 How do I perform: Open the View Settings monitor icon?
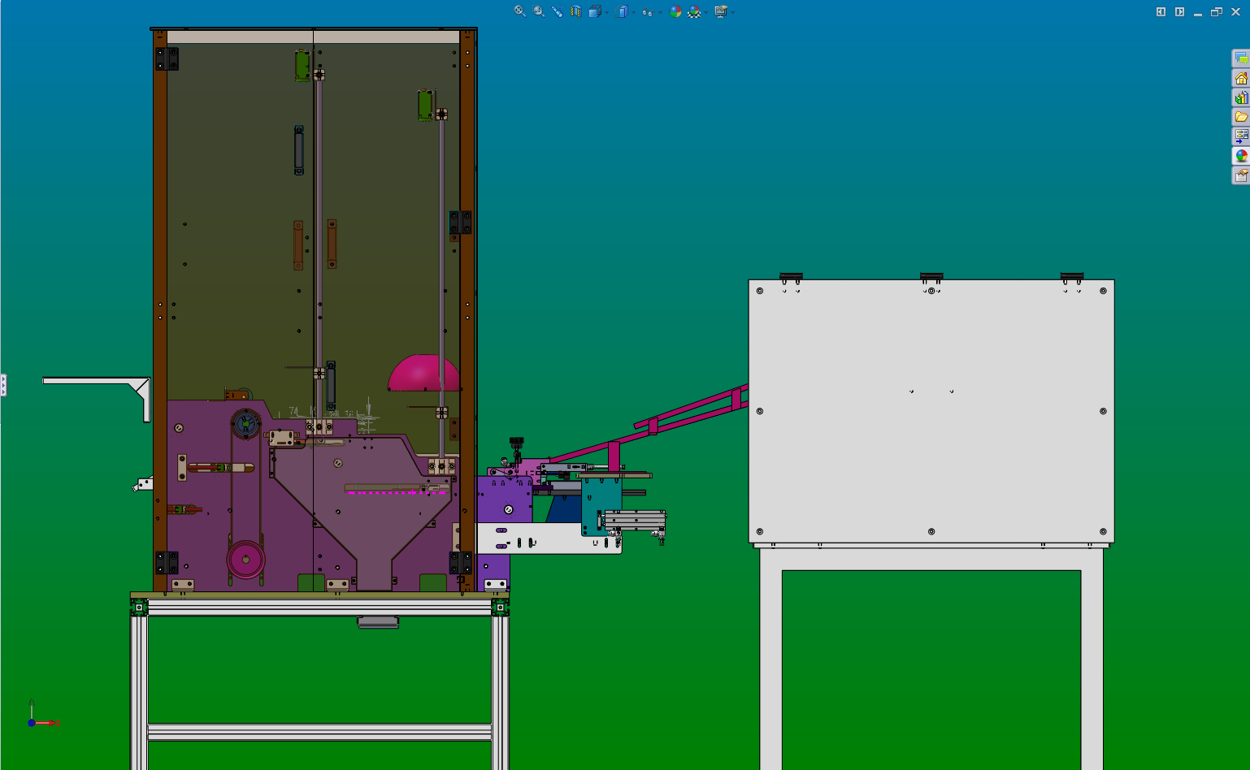coord(720,11)
